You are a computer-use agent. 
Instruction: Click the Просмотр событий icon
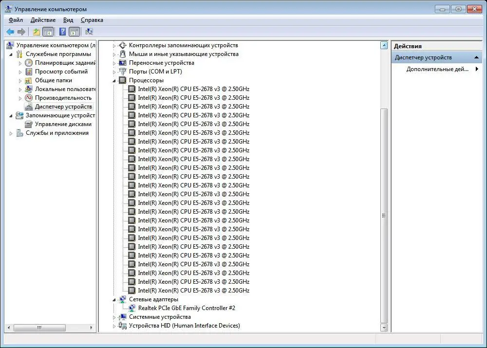point(29,72)
